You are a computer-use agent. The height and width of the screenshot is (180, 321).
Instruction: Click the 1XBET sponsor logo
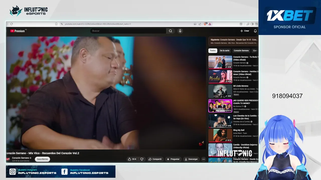point(290,15)
